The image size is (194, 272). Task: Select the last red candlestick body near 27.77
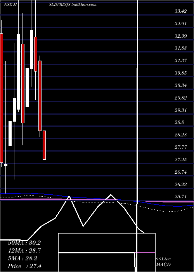pos(44,145)
